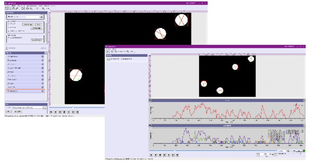Open the second menu in front window menu bar
The width and height of the screenshot is (320, 166).
[114, 49]
